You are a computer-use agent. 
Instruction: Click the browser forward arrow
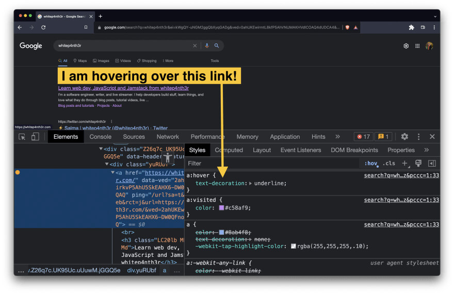point(31,27)
